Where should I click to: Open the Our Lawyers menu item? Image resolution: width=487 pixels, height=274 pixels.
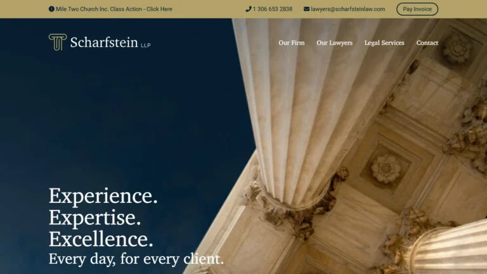335,43
